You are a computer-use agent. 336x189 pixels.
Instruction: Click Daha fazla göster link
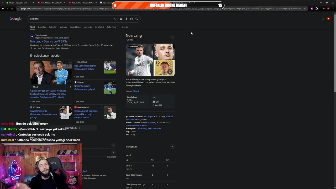(139, 125)
